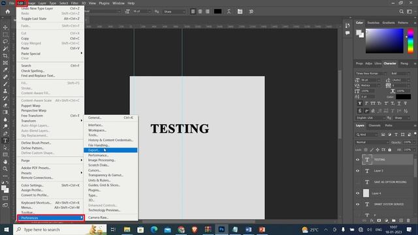Select the Clone Stamp tool

(x=5, y=91)
